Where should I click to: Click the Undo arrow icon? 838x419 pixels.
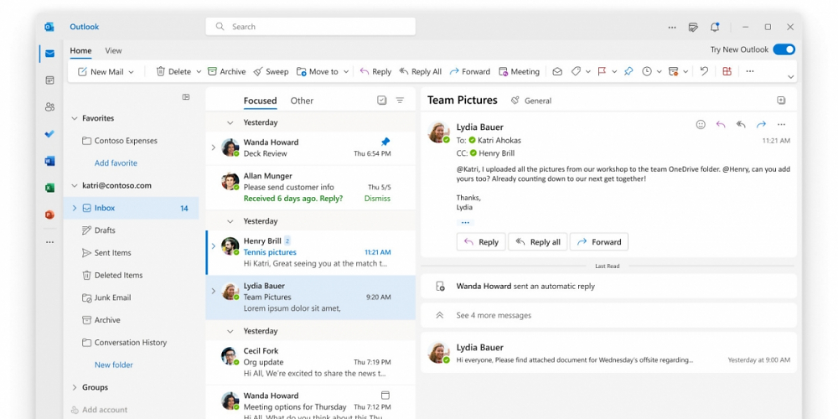(704, 71)
